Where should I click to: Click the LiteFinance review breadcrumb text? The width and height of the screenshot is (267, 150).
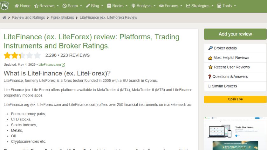108,17
